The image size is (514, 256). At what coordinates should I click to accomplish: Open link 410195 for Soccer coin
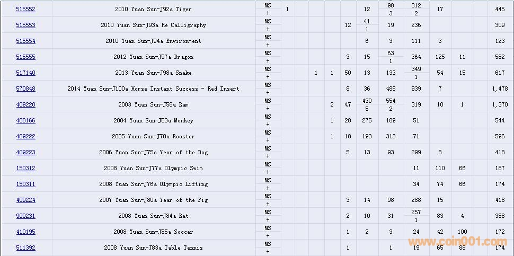(25, 232)
